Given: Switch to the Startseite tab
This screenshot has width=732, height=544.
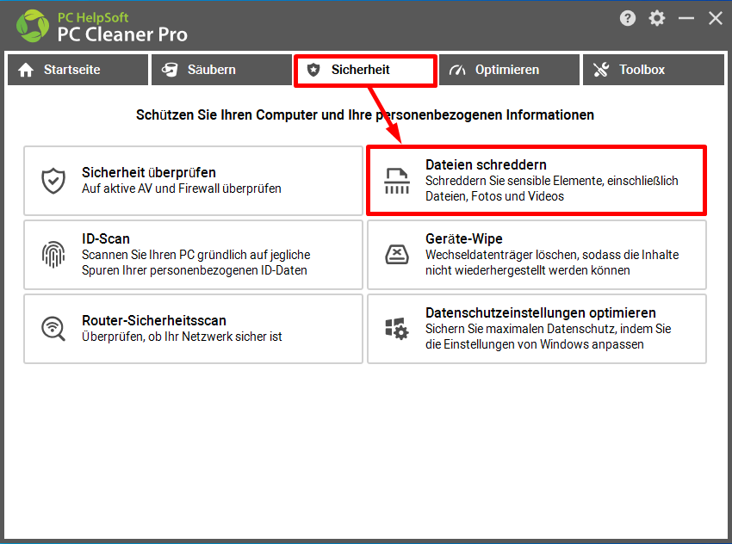Looking at the screenshot, I should [x=78, y=70].
